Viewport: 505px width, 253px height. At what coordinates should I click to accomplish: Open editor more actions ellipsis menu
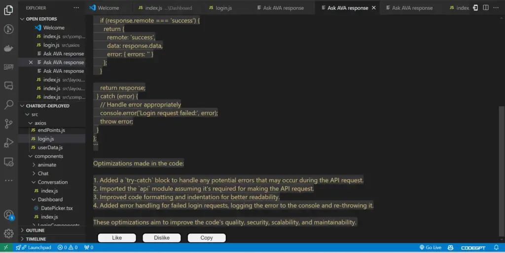pos(496,8)
